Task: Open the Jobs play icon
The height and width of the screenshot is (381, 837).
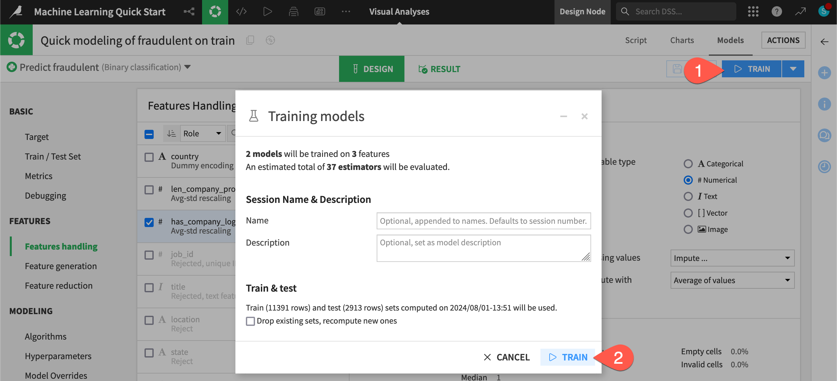Action: coord(268,11)
